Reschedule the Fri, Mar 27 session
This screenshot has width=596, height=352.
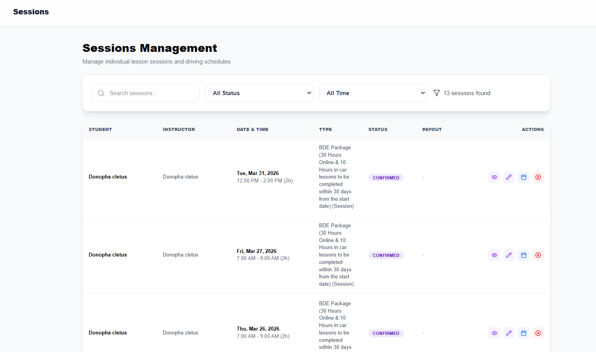(x=523, y=255)
